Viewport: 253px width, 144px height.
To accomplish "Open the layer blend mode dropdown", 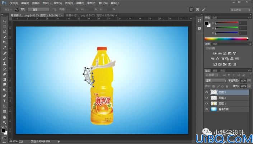I will (x=216, y=80).
